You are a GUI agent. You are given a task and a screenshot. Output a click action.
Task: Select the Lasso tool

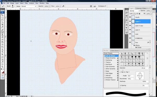[2, 20]
